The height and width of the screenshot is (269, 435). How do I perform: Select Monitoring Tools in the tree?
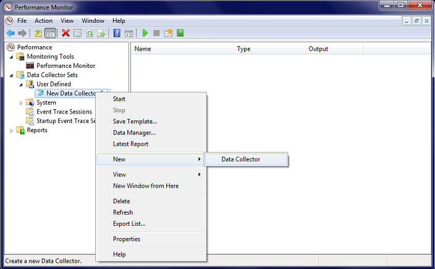tap(50, 57)
